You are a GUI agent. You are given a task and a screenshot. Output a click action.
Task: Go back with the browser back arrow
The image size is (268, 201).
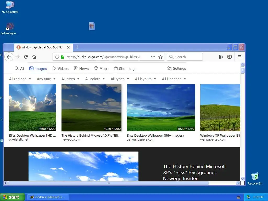pyautogui.click(x=9, y=57)
